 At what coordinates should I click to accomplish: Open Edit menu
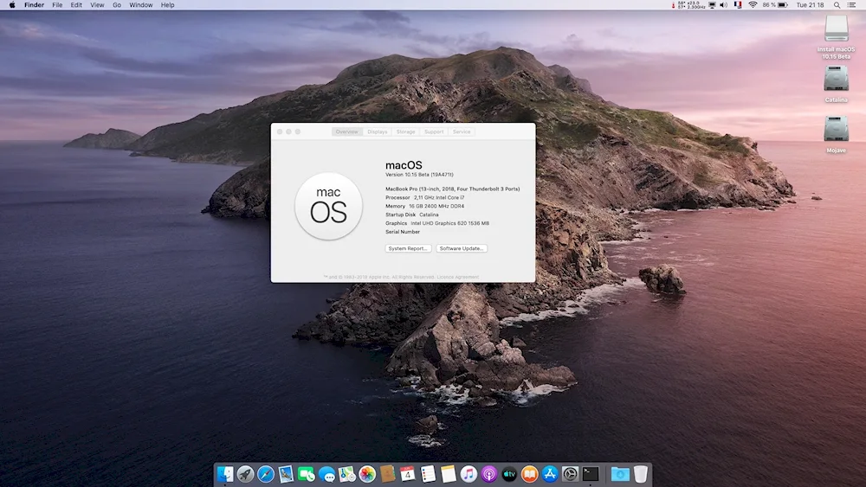tap(76, 5)
